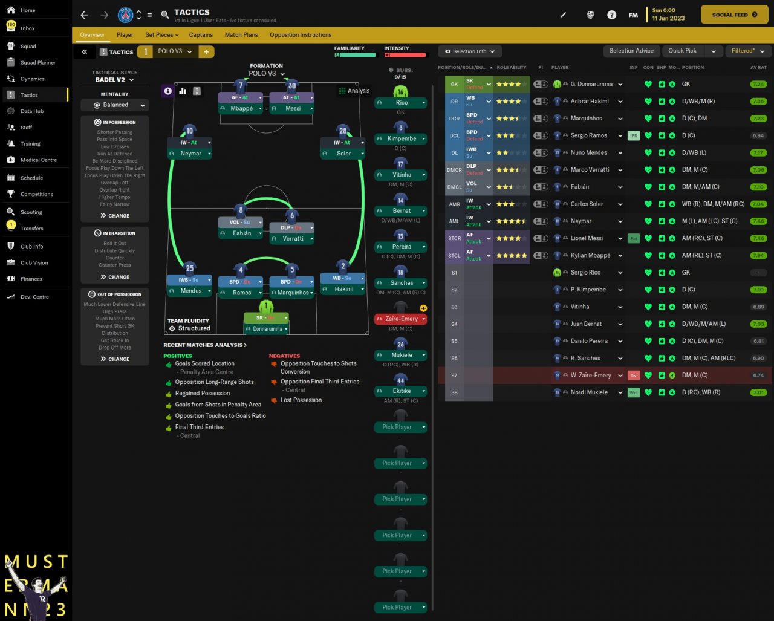Open the Finances section
Screen dimensions: 774x621
point(31,279)
